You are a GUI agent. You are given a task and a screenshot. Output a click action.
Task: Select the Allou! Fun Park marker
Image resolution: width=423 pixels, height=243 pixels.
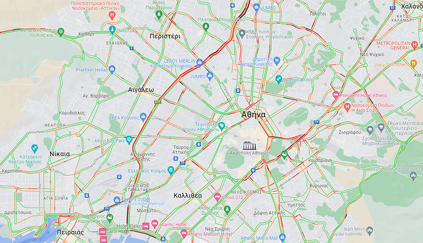tap(129, 140)
